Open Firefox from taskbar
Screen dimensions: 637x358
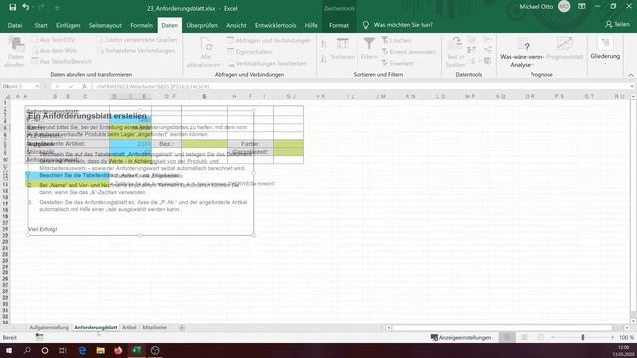118,350
